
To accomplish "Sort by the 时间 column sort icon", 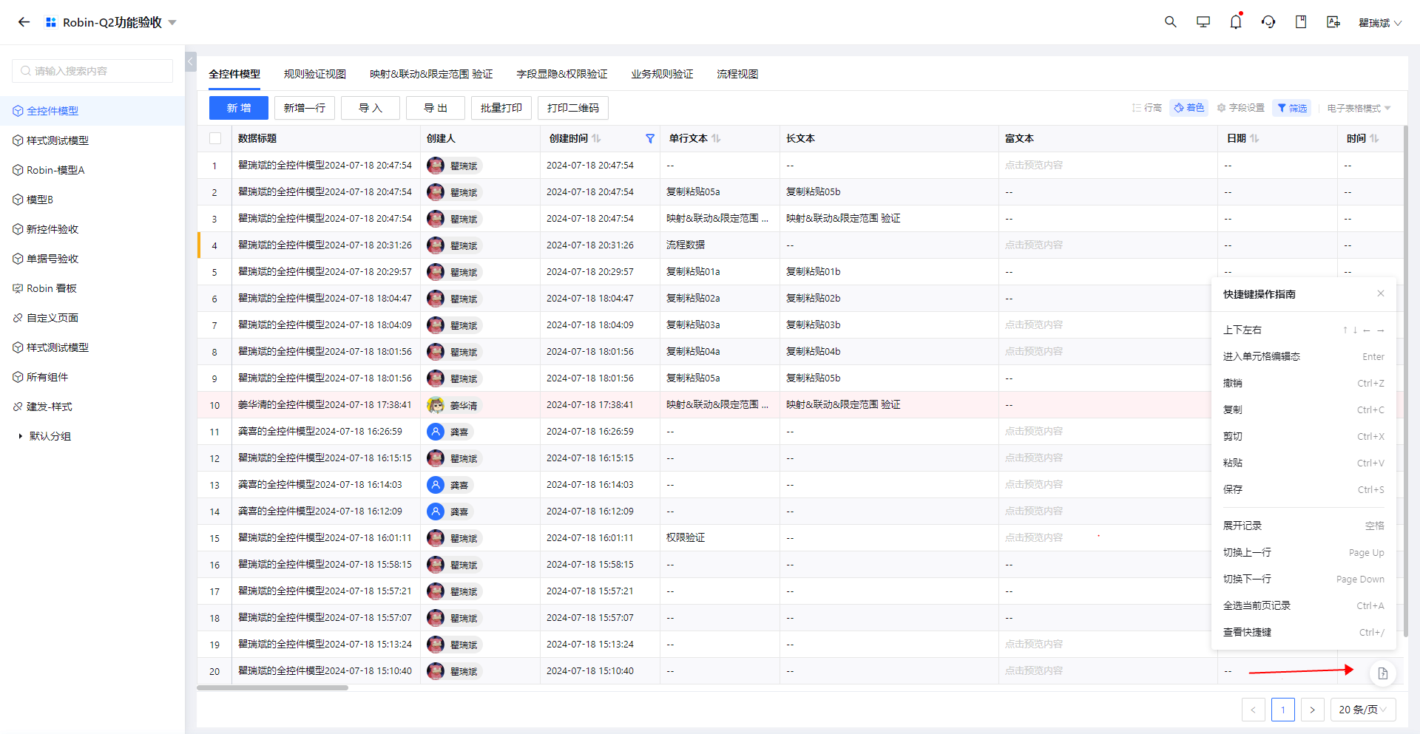I will click(1374, 138).
